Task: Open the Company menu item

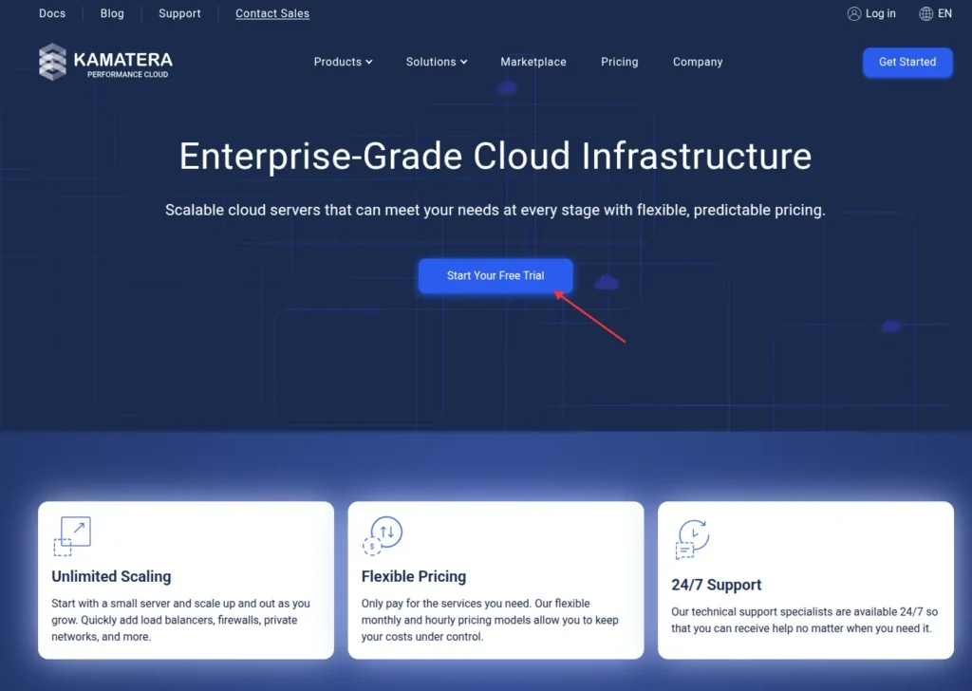Action: [x=698, y=62]
